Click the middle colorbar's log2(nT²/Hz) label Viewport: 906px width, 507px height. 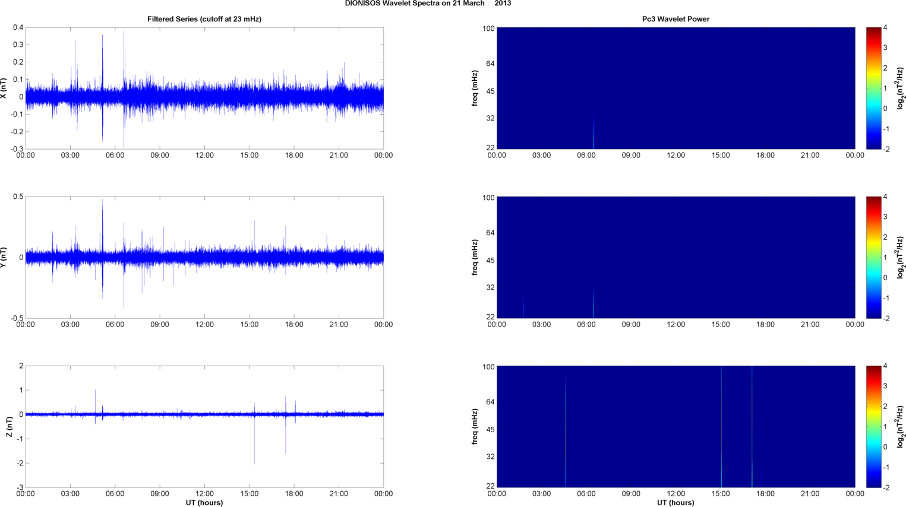[x=901, y=258]
